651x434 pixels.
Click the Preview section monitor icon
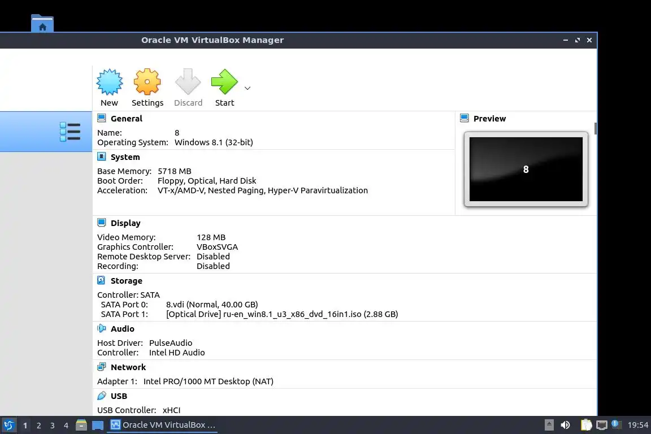pyautogui.click(x=464, y=118)
